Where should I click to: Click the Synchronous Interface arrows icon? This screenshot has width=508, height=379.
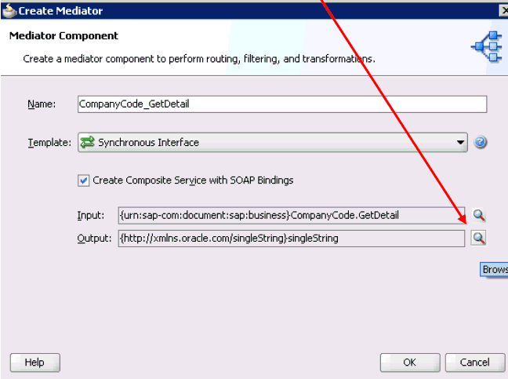point(87,143)
